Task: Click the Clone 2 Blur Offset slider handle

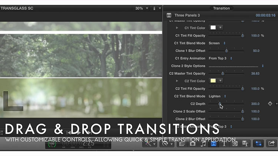Action: click(242, 119)
